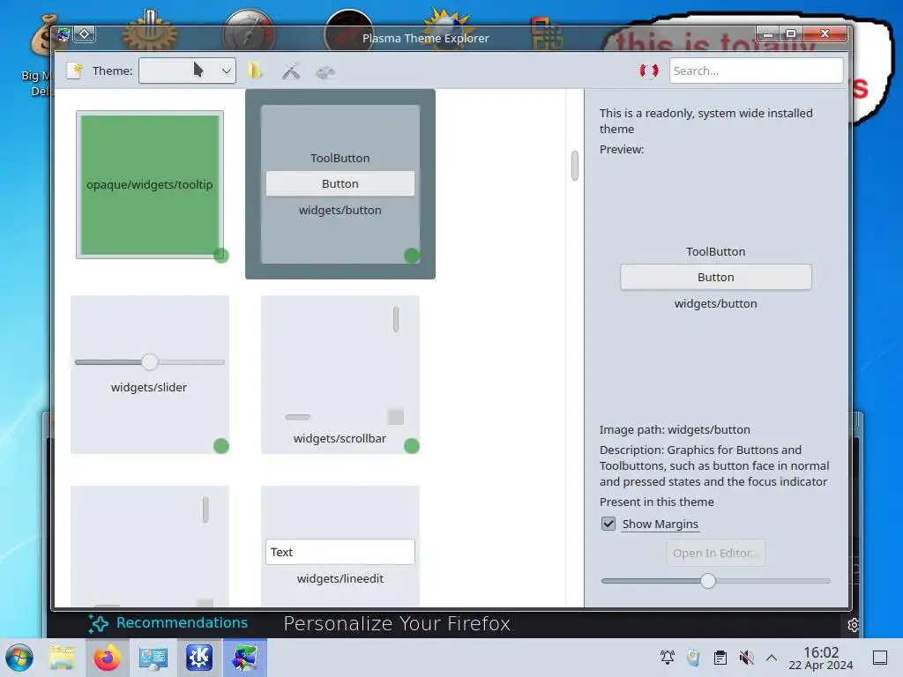
Task: Select the widgets/slider thumbnail
Action: tap(150, 374)
